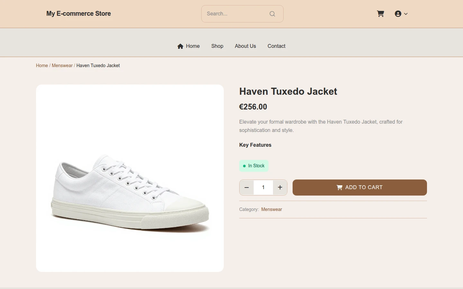This screenshot has height=289, width=463.
Task: Add the jacket to cart
Action: pyautogui.click(x=360, y=188)
